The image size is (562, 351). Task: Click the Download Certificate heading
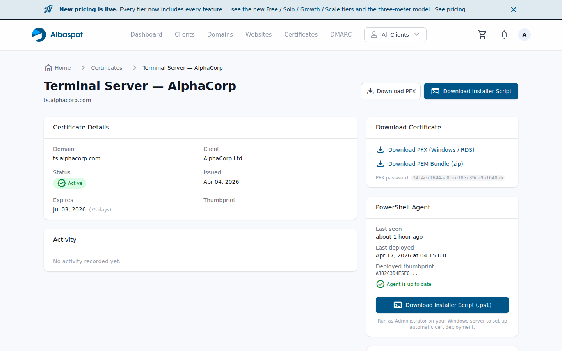click(x=408, y=128)
